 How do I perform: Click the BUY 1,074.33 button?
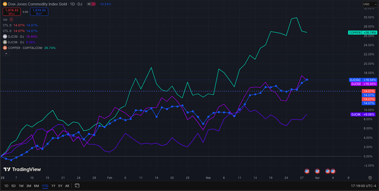(39, 12)
